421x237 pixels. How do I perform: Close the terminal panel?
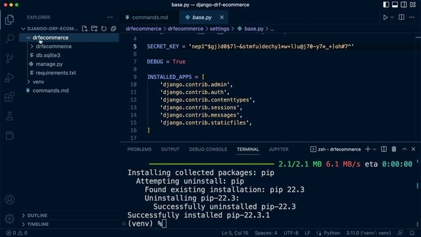[x=414, y=149]
